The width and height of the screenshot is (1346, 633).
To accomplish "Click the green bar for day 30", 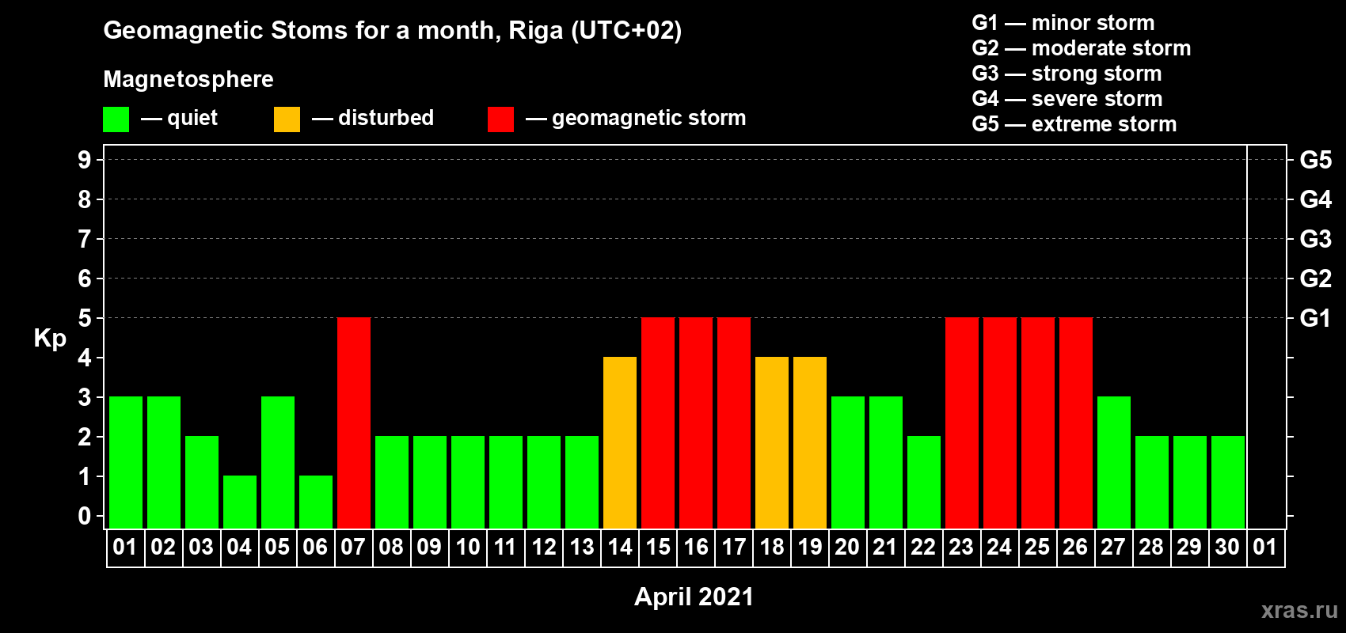I will point(1228,483).
